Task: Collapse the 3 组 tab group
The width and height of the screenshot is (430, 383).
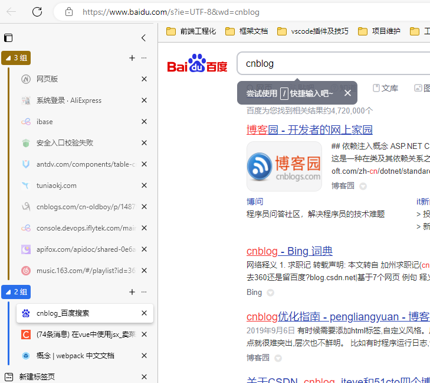Action: click(16, 58)
